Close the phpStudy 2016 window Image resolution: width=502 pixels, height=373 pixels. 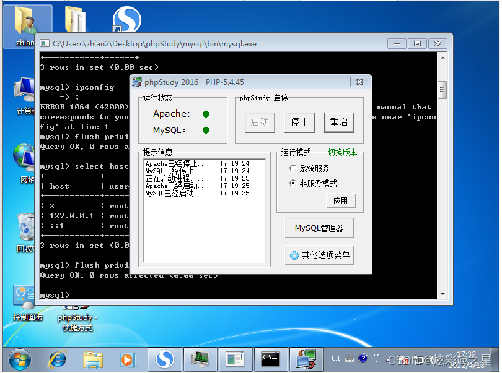pyautogui.click(x=359, y=82)
